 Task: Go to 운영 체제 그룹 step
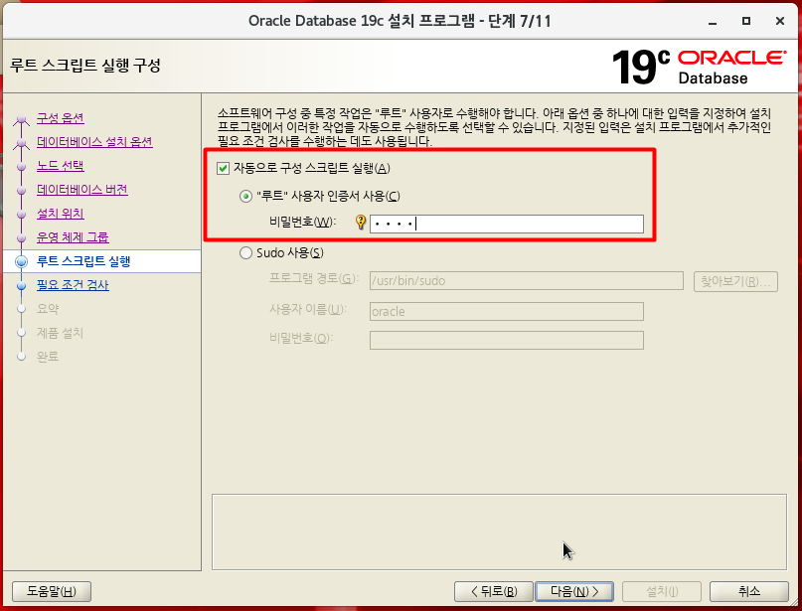point(73,237)
